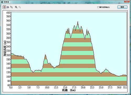Click the highest peak of the elevation profile
This screenshot has width=131, height=95.
(78, 22)
